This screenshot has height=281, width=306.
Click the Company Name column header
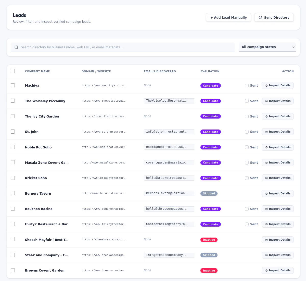tap(37, 71)
